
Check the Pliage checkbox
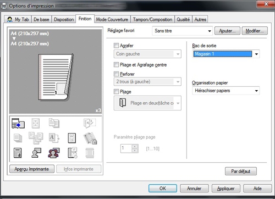(x=116, y=91)
